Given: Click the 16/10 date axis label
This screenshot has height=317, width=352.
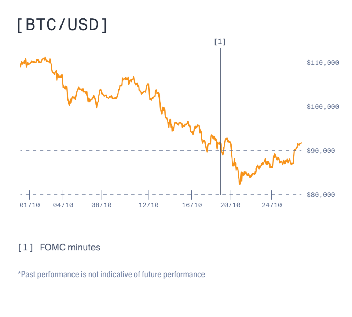Looking at the screenshot, I should click(192, 205).
